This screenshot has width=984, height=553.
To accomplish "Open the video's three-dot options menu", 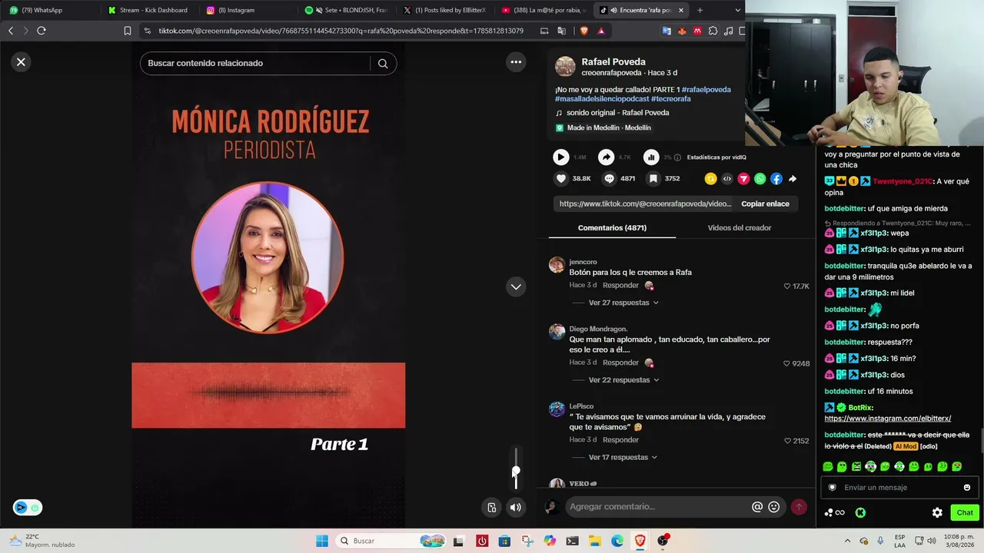I will click(516, 62).
